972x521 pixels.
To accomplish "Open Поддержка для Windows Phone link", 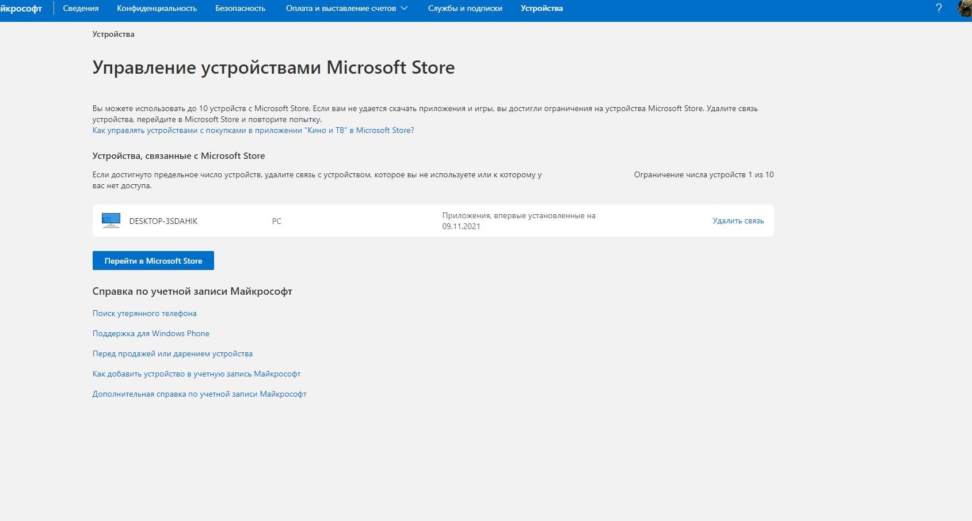I will click(x=151, y=333).
